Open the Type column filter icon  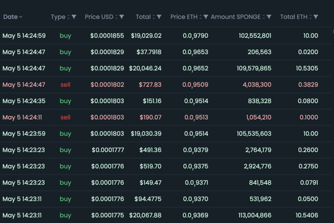[x=74, y=17]
